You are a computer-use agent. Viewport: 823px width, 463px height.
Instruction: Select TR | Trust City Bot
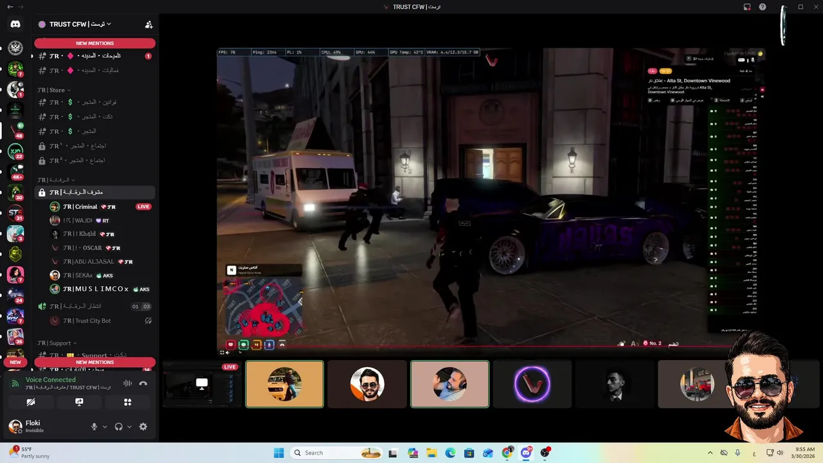click(x=100, y=321)
